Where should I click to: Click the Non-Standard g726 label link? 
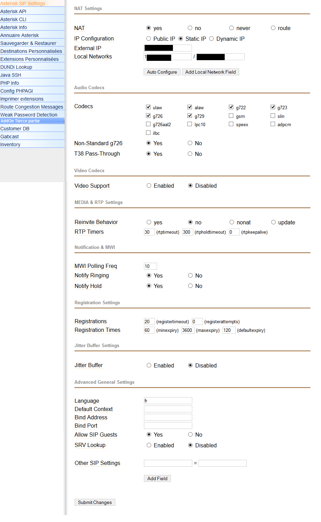point(98,143)
